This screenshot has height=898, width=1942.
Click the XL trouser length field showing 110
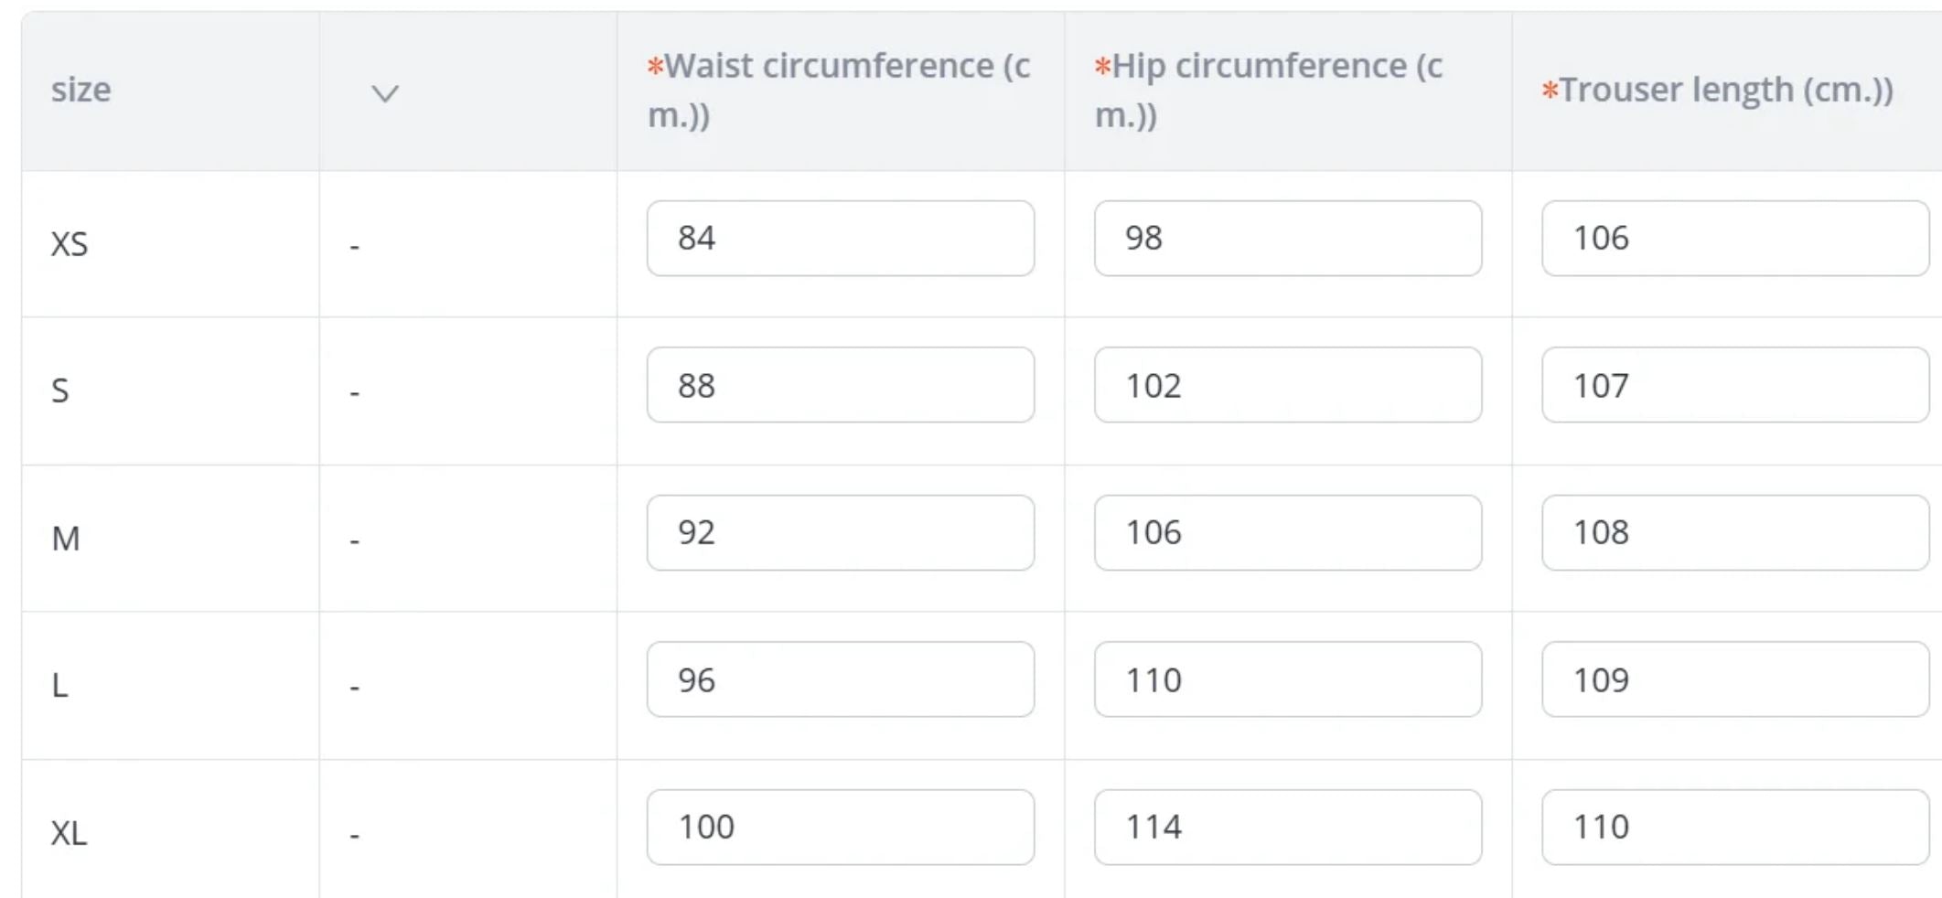[1734, 828]
